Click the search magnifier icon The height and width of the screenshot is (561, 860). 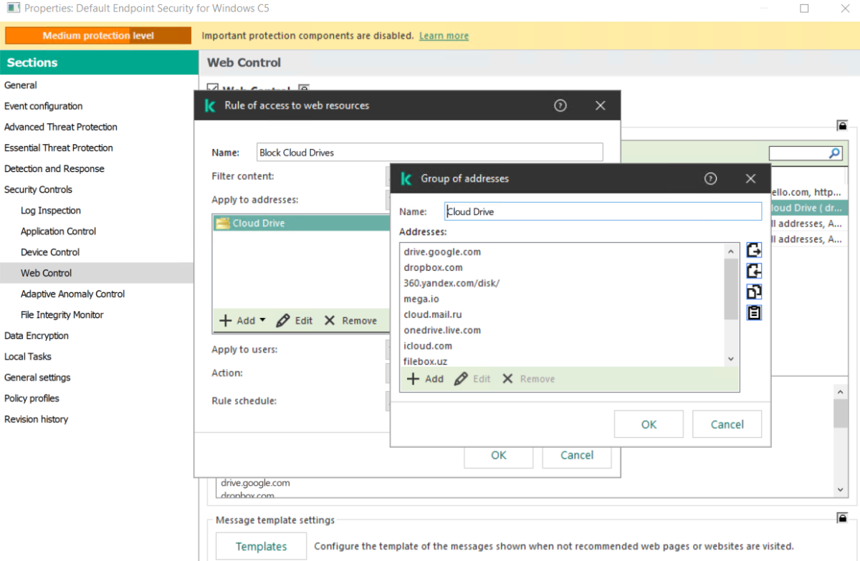coord(834,153)
